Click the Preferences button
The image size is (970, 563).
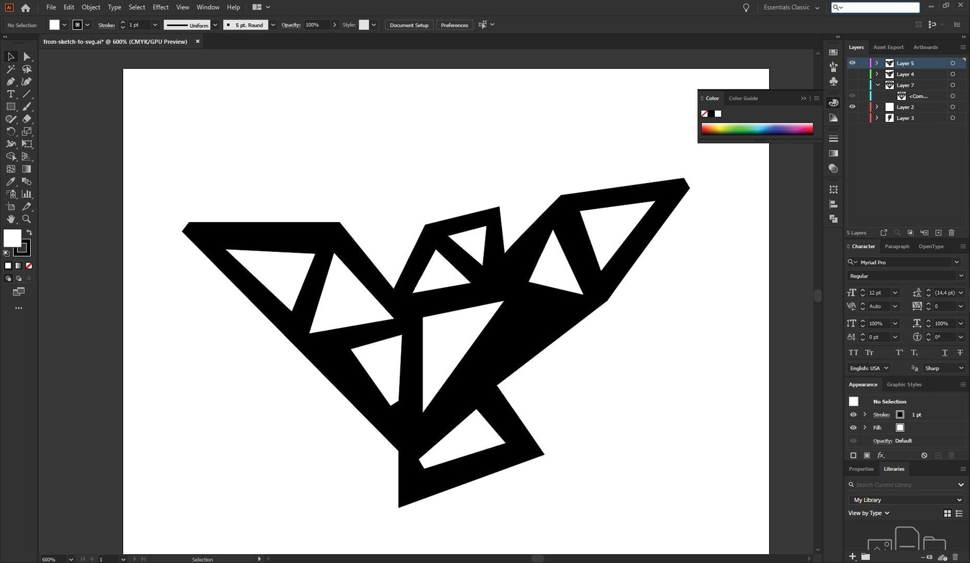[x=454, y=25]
